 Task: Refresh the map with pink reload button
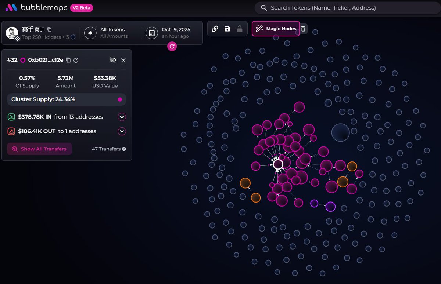pos(172,46)
